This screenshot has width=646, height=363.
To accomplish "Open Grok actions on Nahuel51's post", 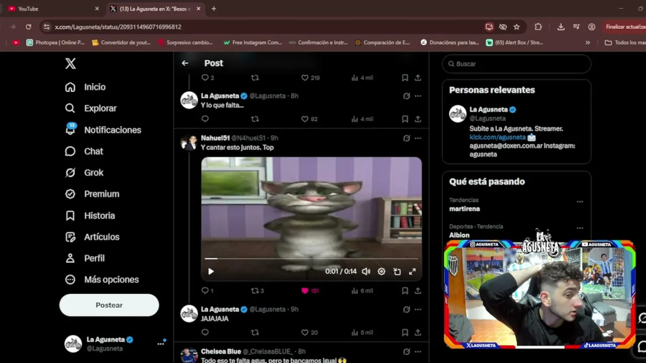I will click(406, 138).
